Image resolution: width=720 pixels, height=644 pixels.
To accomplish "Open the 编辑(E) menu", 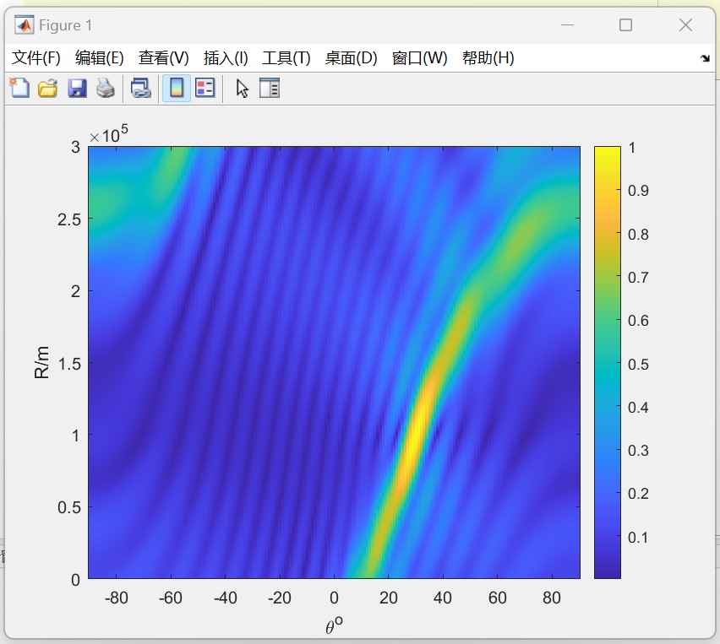I will point(99,57).
